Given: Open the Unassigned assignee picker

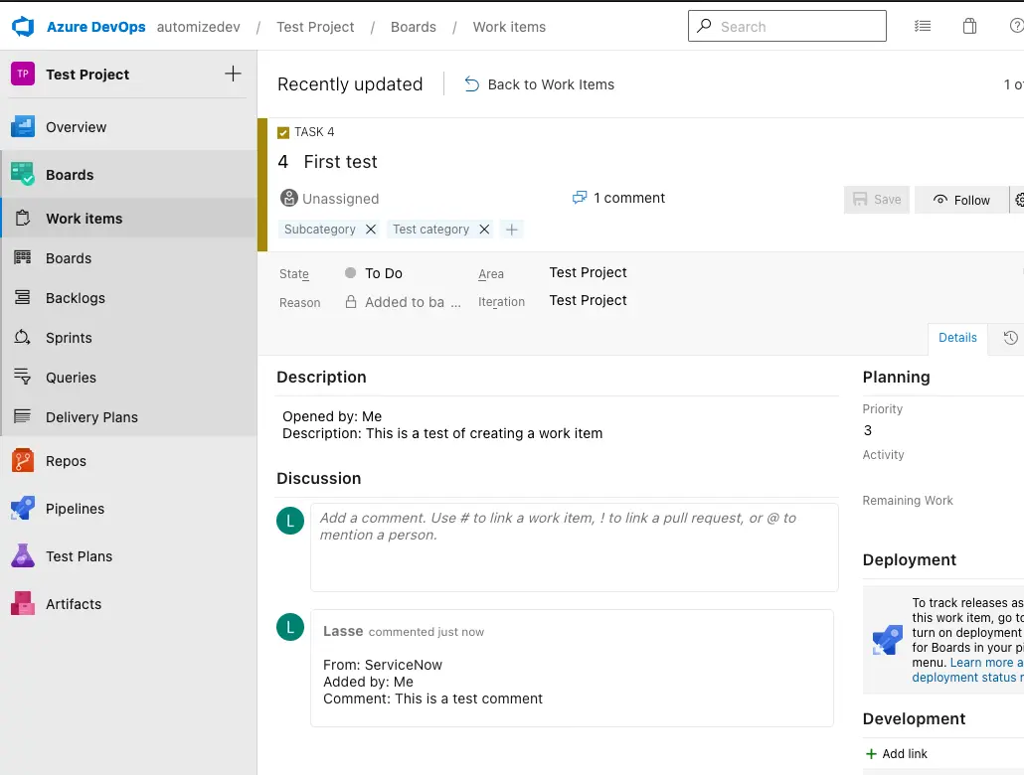Looking at the screenshot, I should (330, 199).
